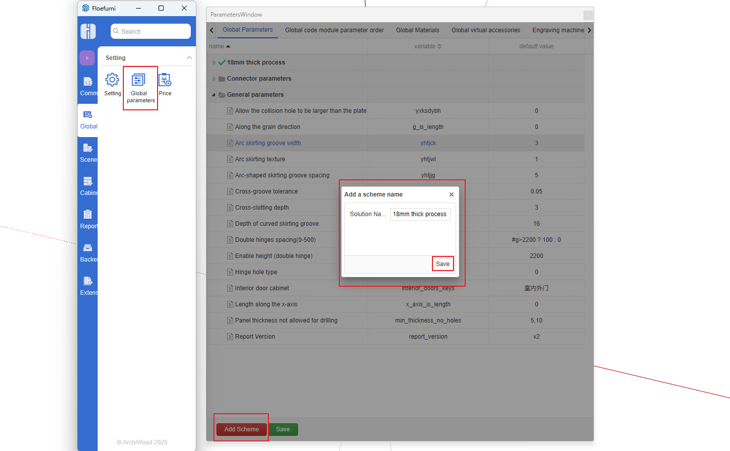Viewport: 730px width, 451px height.
Task: Open Global virtual accessories tab
Action: pos(485,30)
